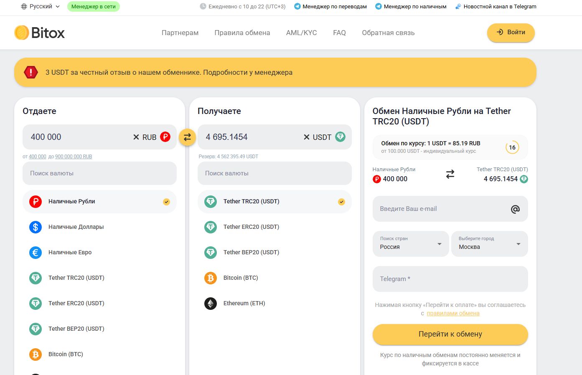Click the Telegram icon beside Менеджер по переводам
The height and width of the screenshot is (375, 582).
(x=297, y=6)
